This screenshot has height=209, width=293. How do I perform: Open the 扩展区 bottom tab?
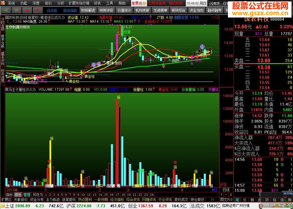pyautogui.click(x=7, y=200)
